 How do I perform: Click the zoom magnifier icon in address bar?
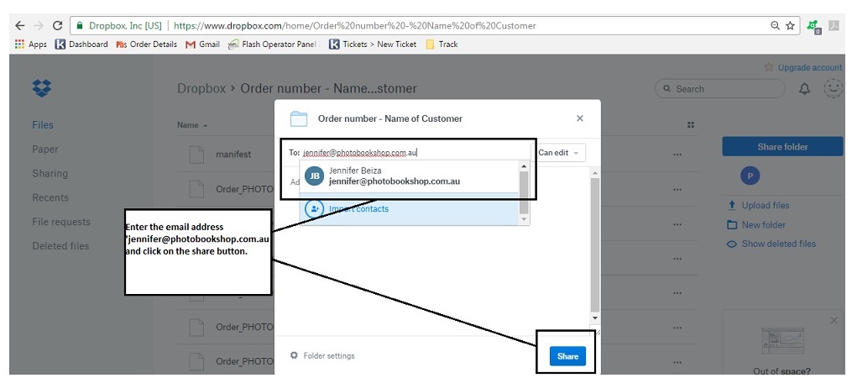point(776,25)
